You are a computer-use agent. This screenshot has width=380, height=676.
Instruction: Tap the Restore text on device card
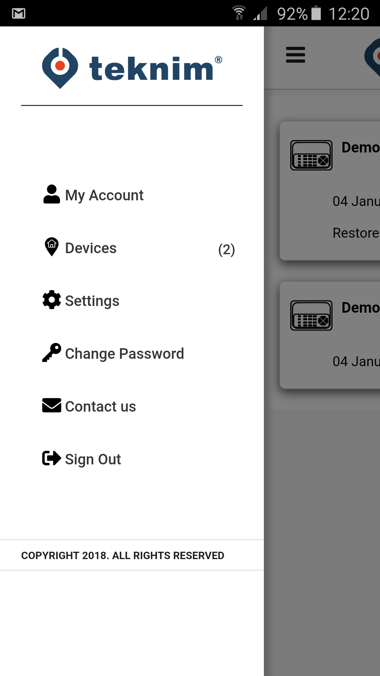click(x=355, y=233)
